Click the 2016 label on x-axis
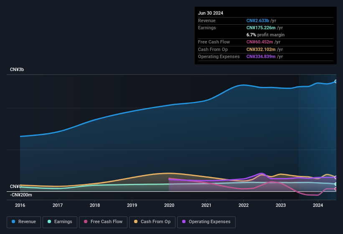The image size is (343, 234). point(20,205)
